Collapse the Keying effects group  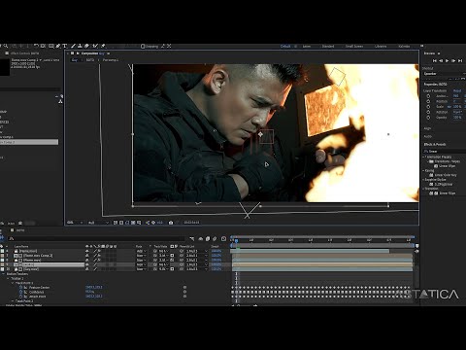click(x=423, y=170)
